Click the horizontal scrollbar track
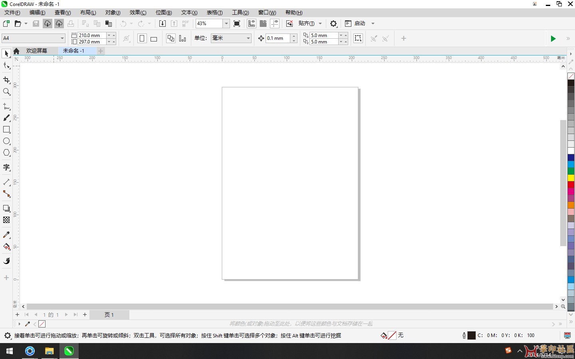Image resolution: width=575 pixels, height=359 pixels. click(x=289, y=306)
